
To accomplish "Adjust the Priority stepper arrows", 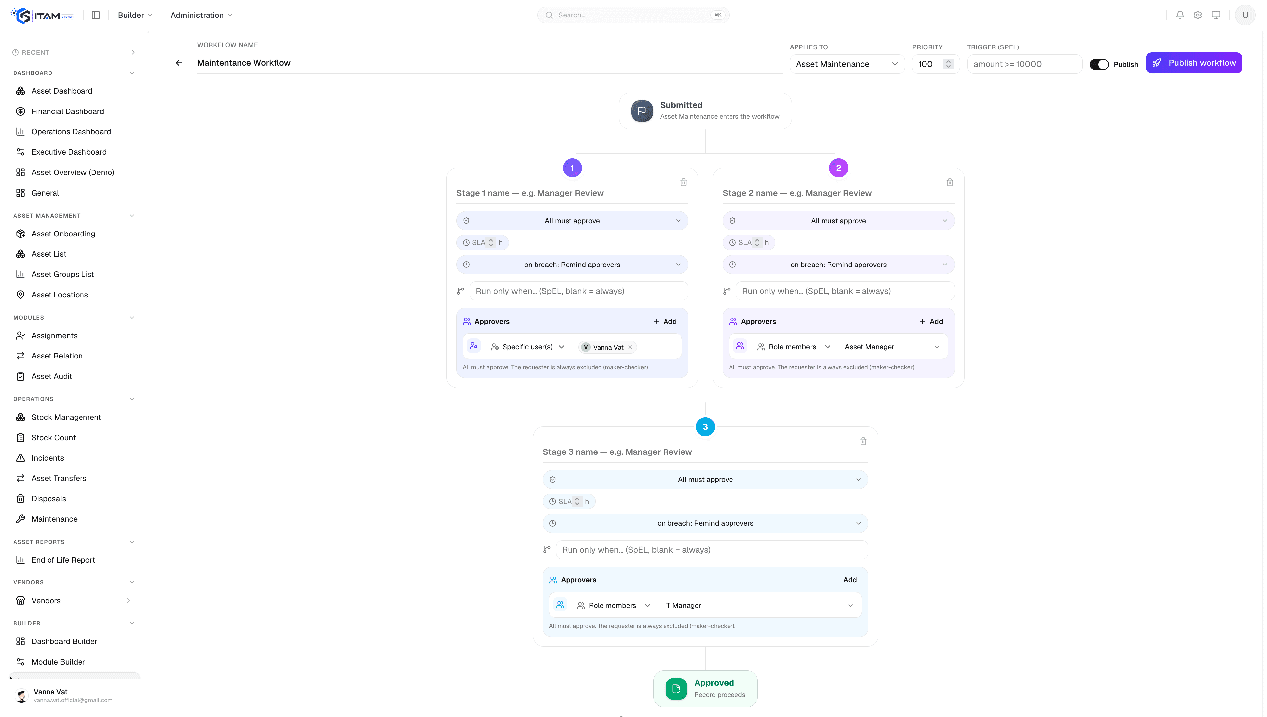I will pyautogui.click(x=948, y=65).
